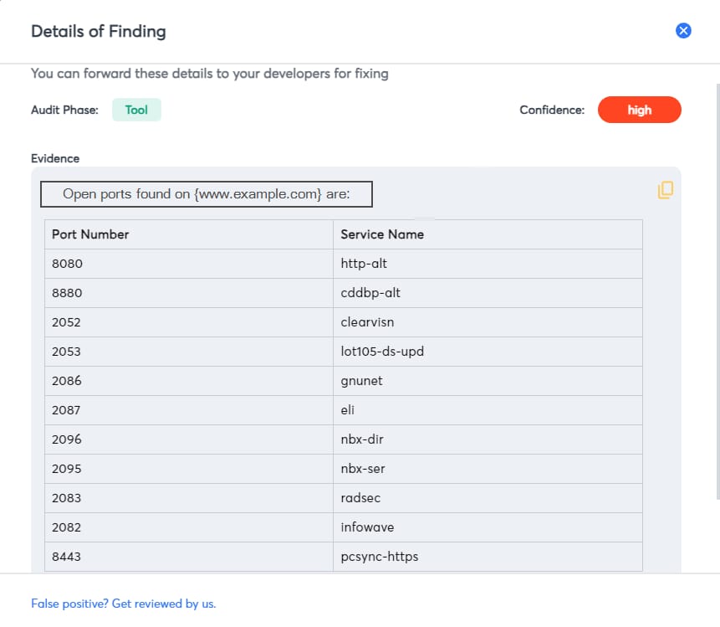
Task: Click the Evidence section label
Action: tap(55, 158)
